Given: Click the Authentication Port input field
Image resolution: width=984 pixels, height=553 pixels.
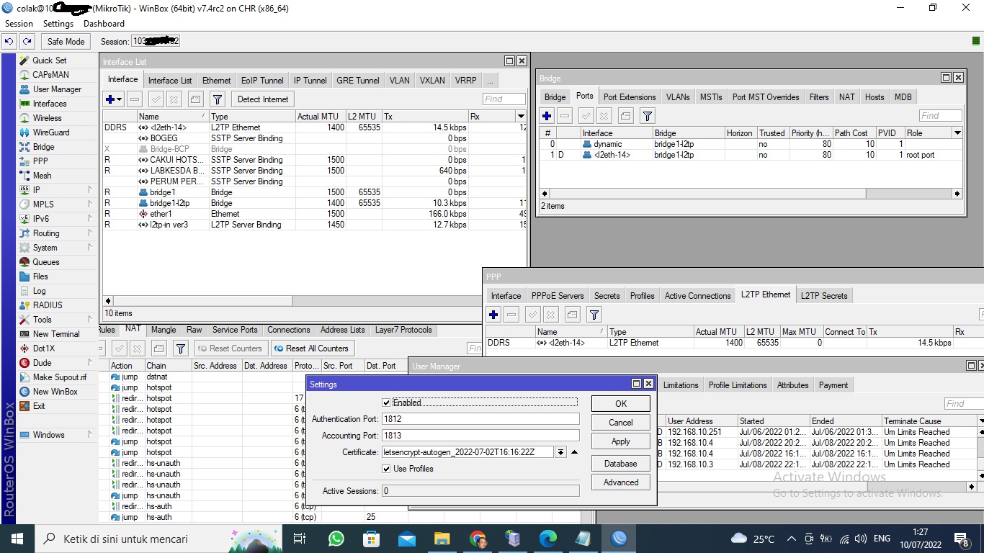Looking at the screenshot, I should [x=480, y=419].
